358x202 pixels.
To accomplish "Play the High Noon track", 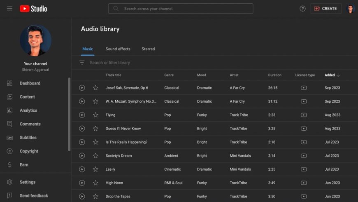I will coord(82,183).
